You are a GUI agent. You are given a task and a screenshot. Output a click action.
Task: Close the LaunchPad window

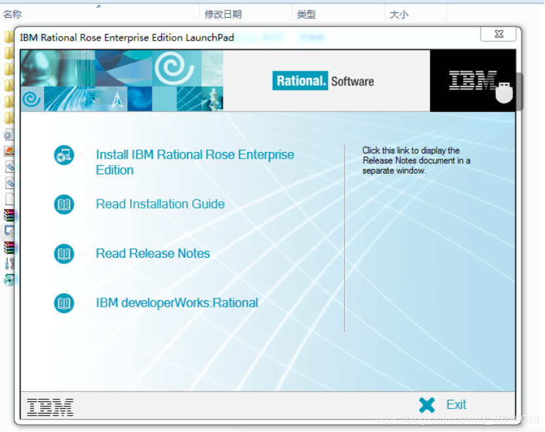[498, 34]
